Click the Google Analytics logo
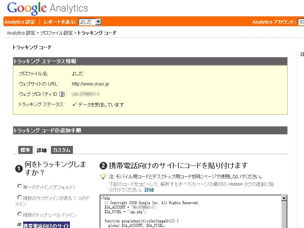The image size is (304, 228). (x=47, y=8)
